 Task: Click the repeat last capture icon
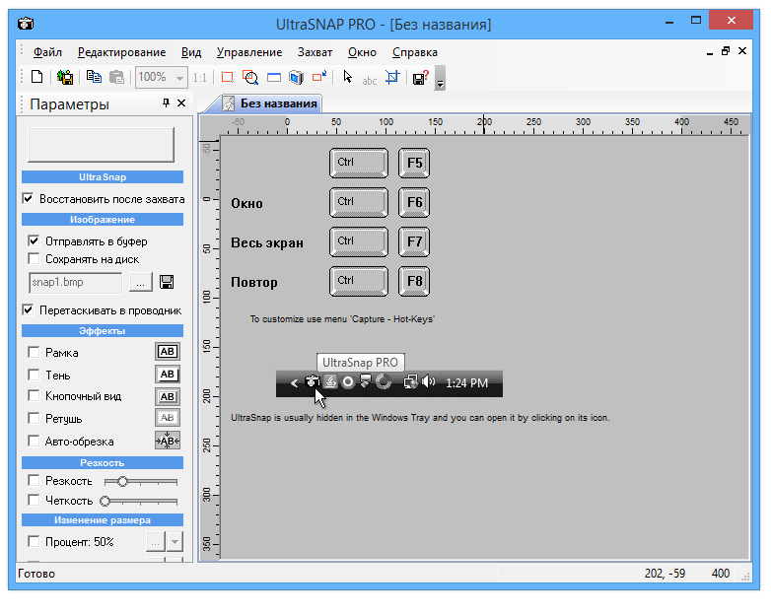(x=319, y=76)
